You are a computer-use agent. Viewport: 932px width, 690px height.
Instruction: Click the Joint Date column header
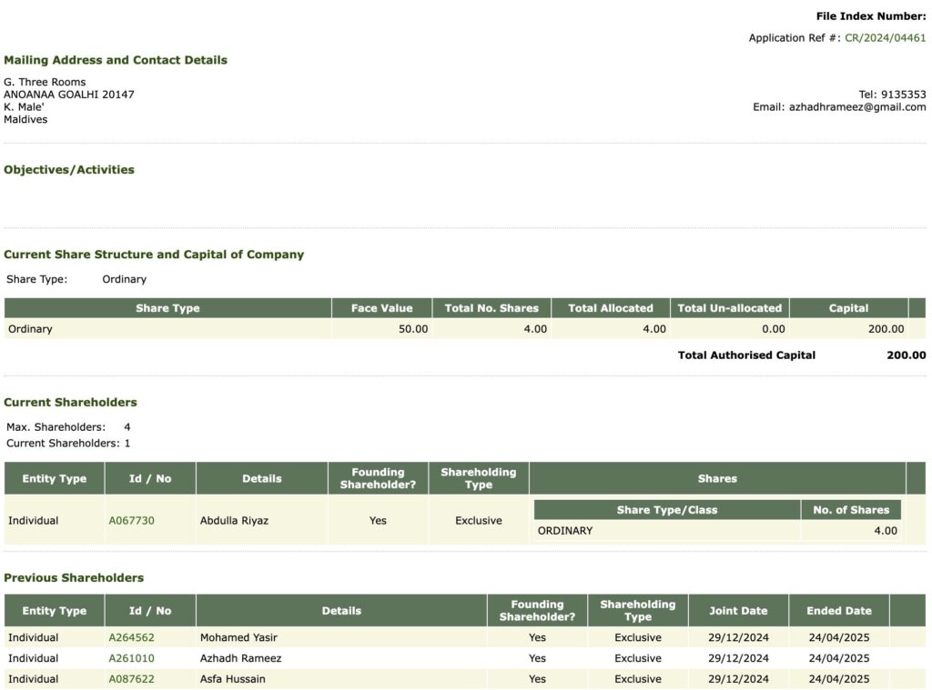click(738, 611)
